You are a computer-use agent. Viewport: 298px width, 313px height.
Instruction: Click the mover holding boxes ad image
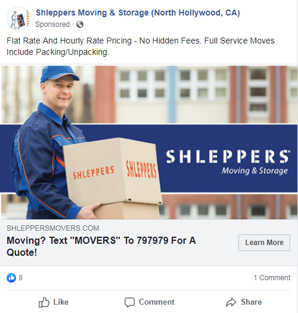point(149,142)
